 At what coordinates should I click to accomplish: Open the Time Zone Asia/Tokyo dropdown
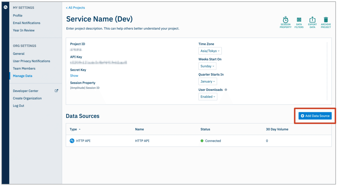(x=210, y=51)
